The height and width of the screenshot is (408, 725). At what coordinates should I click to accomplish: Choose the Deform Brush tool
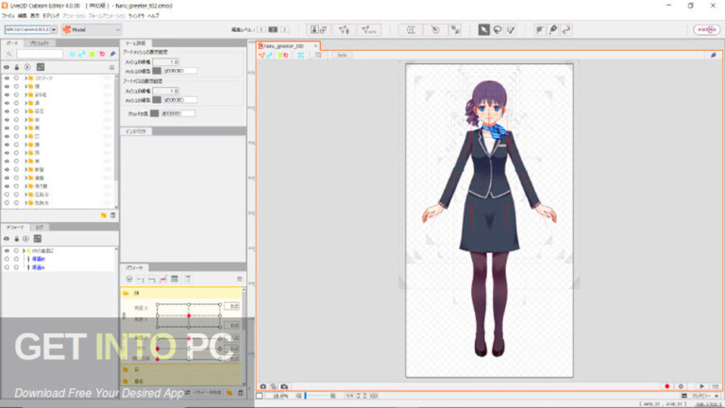coord(540,29)
